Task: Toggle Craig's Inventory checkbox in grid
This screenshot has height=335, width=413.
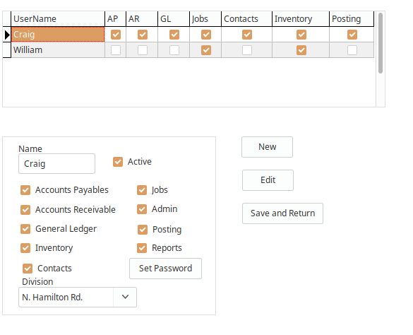Action: point(301,35)
